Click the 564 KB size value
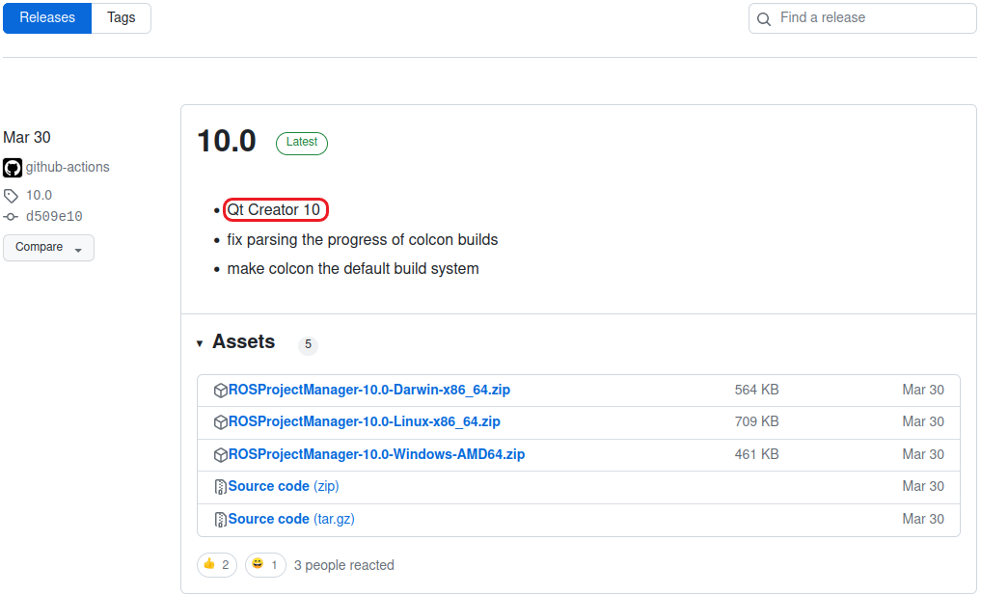981x595 pixels. coord(756,390)
